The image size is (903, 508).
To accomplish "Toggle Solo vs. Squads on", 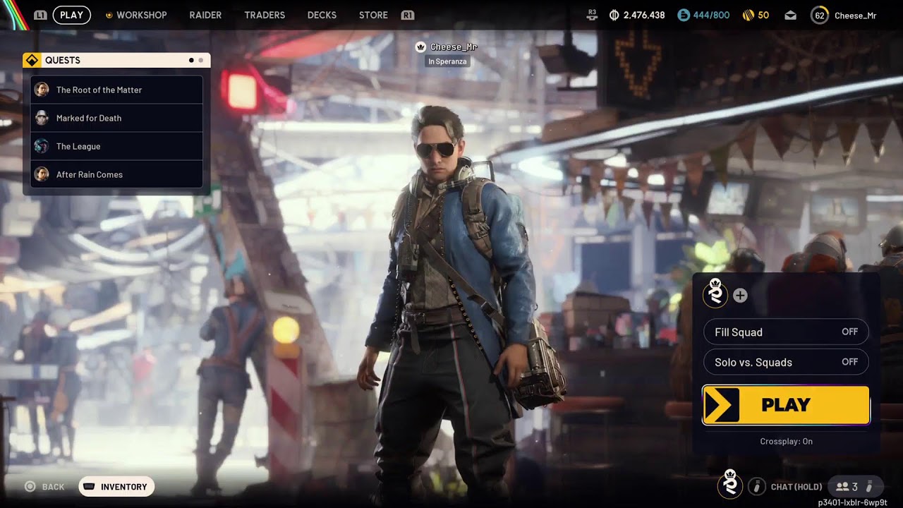I will [x=786, y=362].
